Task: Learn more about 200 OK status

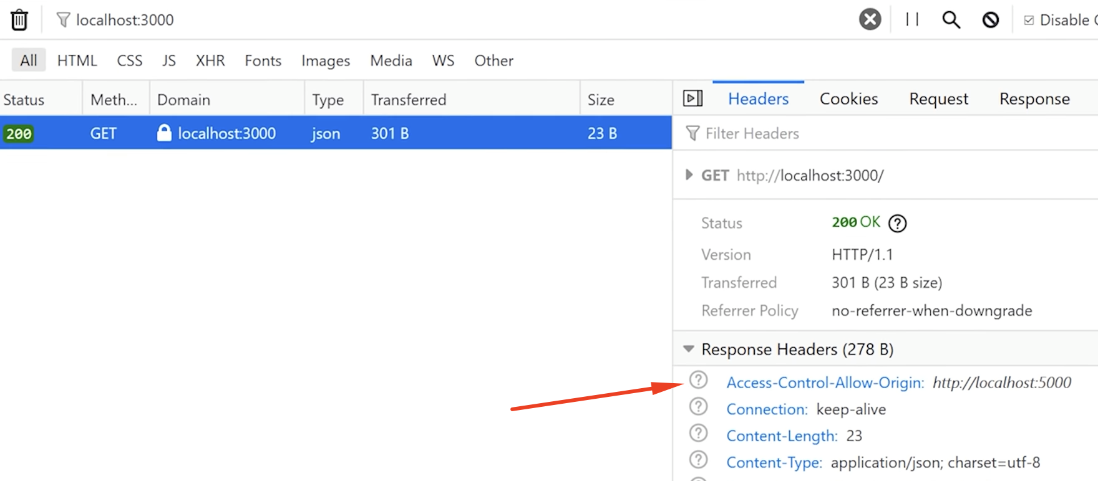Action: 897,223
